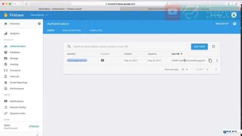Image resolution: width=242 pixels, height=136 pixels.
Task: Open Hosting in the sidebar
Action: click(14, 64)
